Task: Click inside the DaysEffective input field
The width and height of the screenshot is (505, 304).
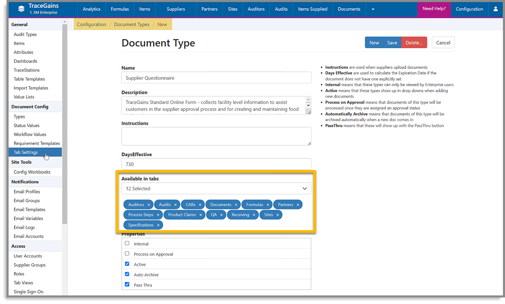Action: click(216, 164)
